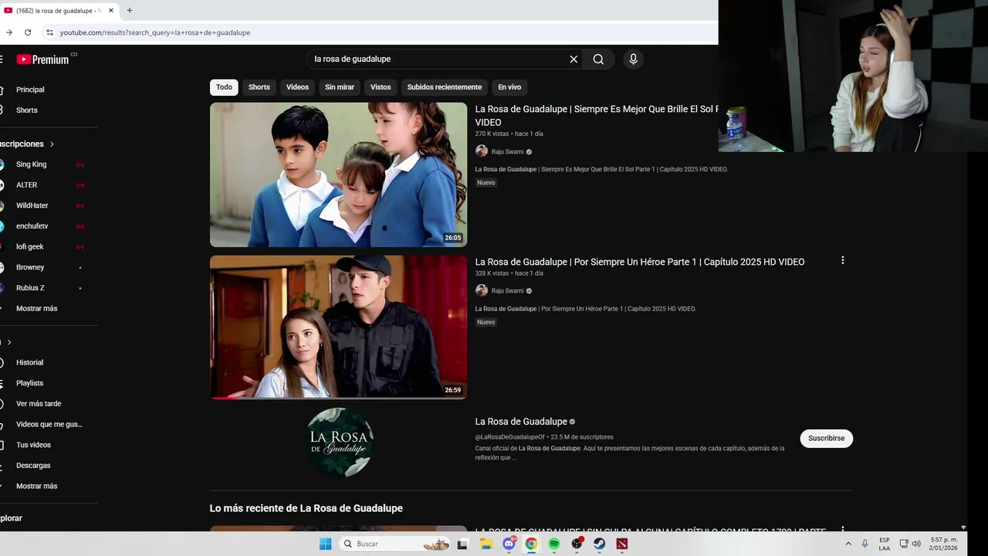
Task: Open La Rosa de Guadalupe channel name link
Action: tap(521, 422)
